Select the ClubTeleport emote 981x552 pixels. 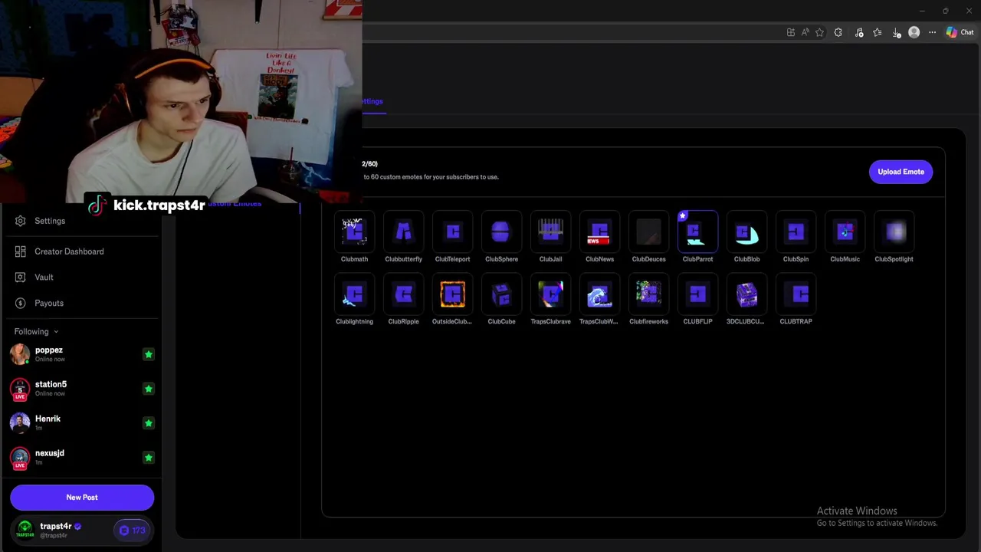tap(452, 232)
